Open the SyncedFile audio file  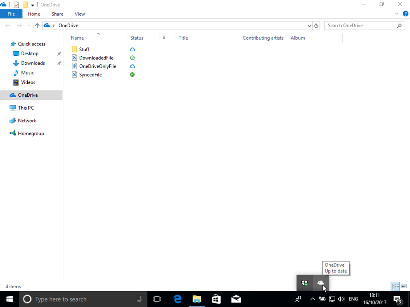pyautogui.click(x=90, y=74)
